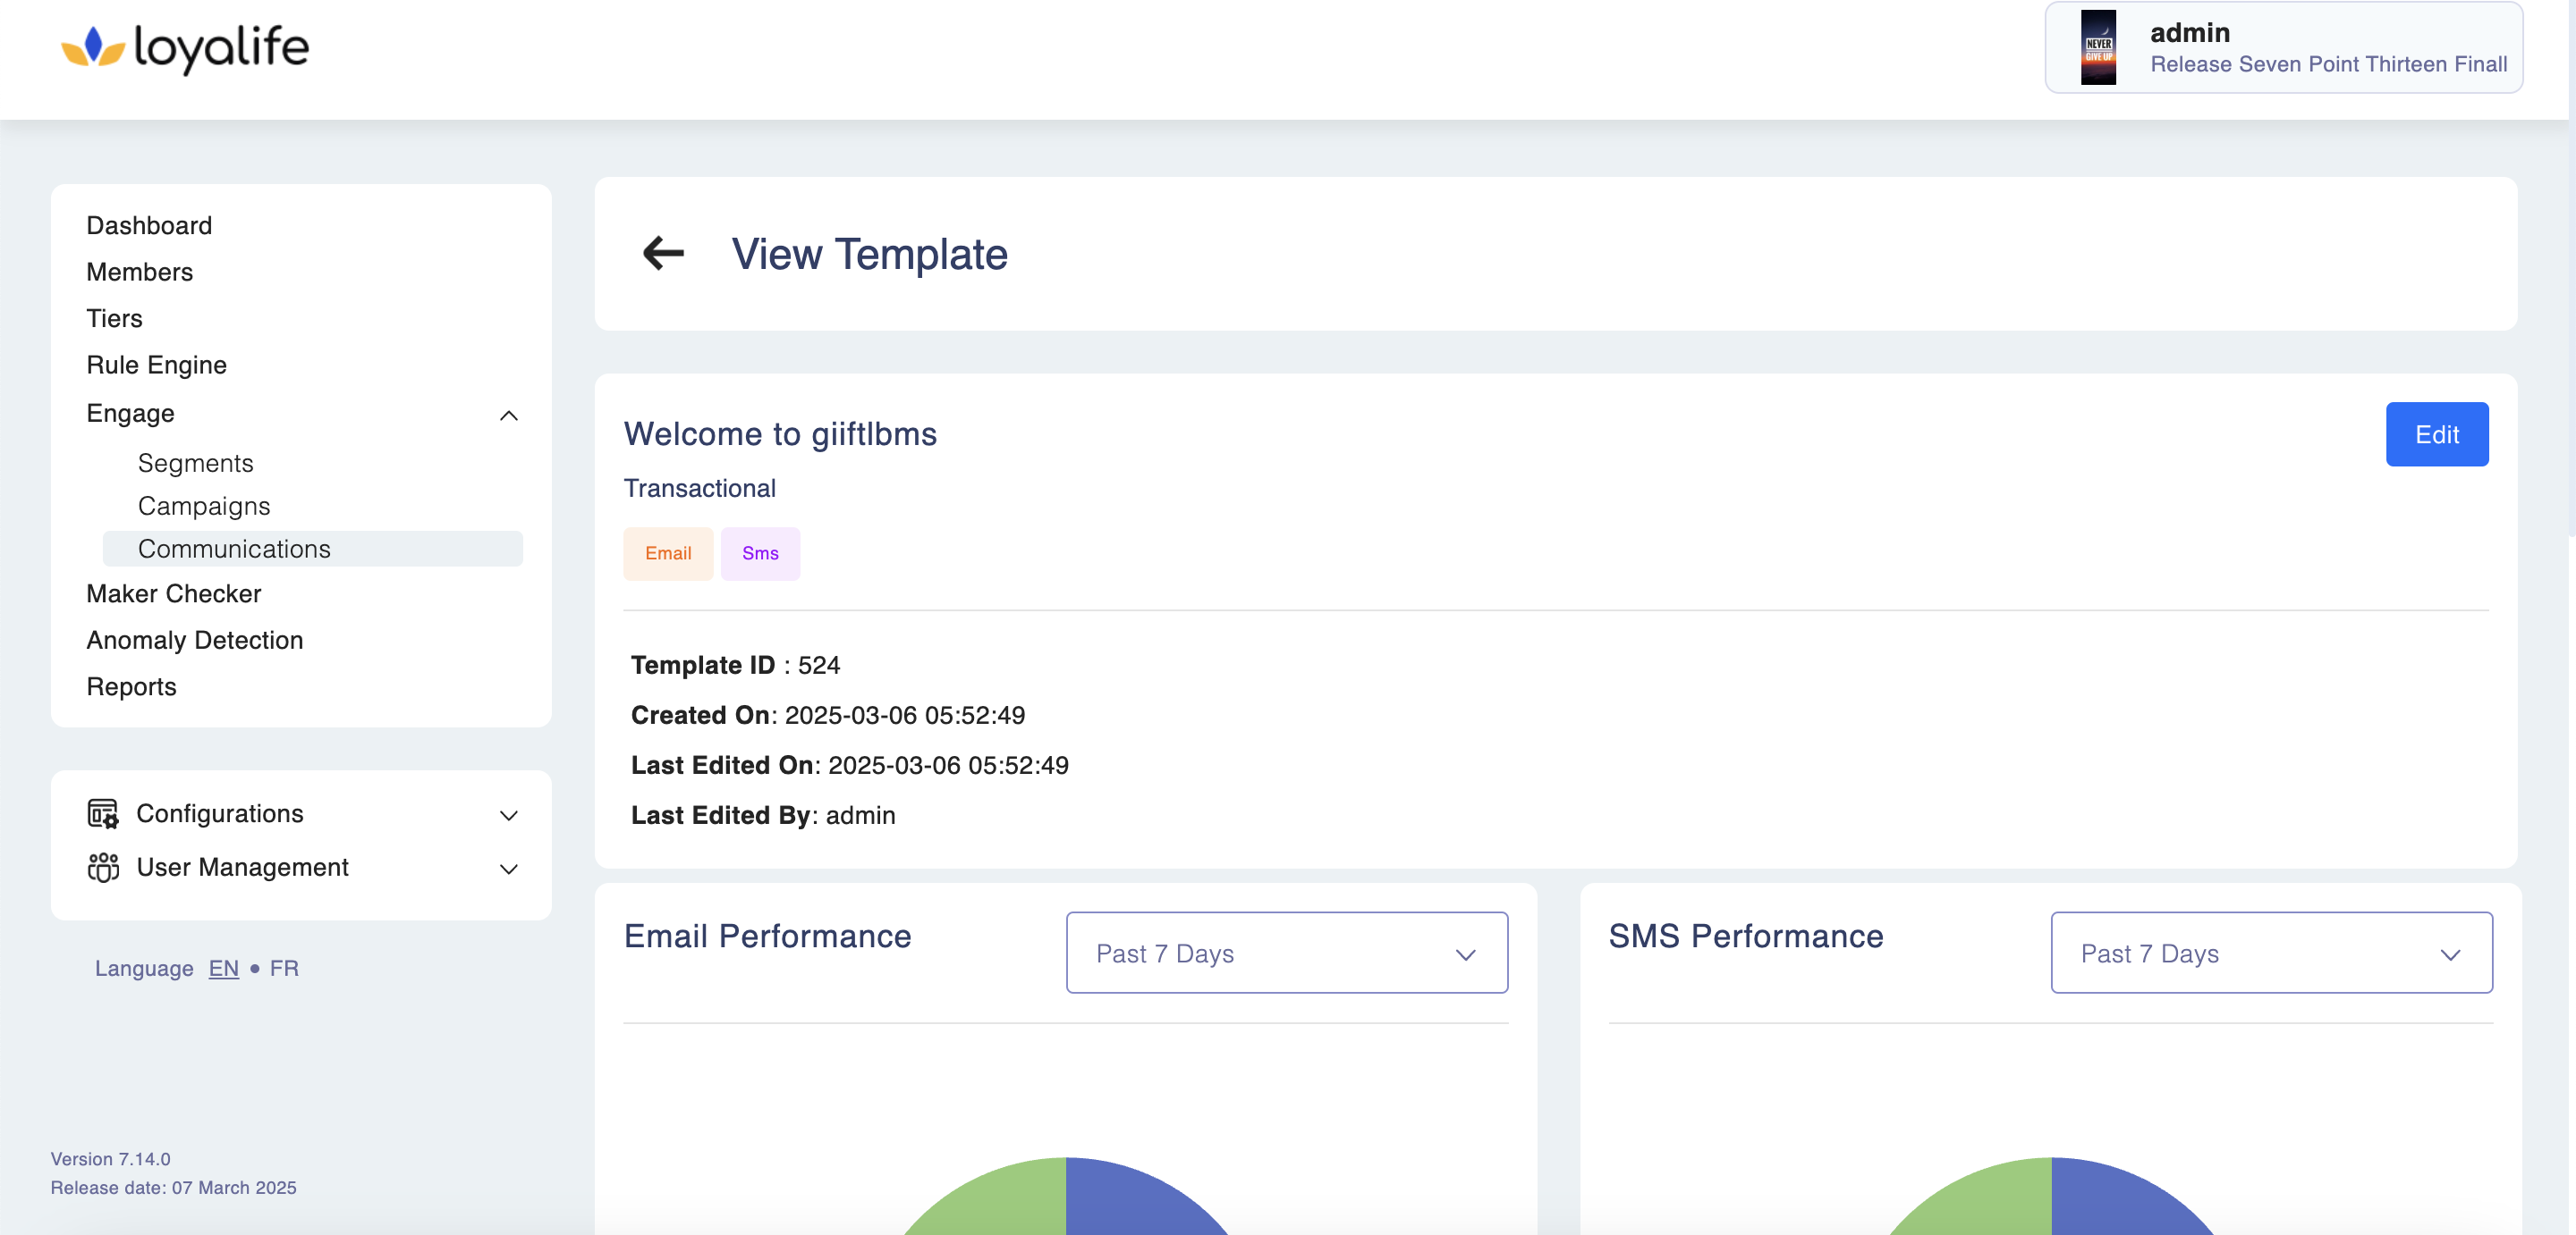Image resolution: width=2576 pixels, height=1235 pixels.
Task: Click the back arrow icon
Action: point(663,254)
